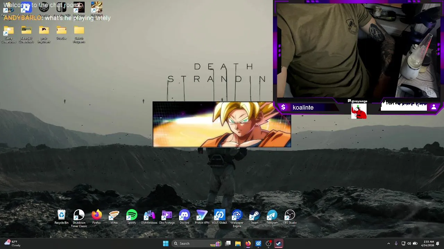Switch to Firefox in the taskbar
The image size is (444, 249).
[x=248, y=243]
